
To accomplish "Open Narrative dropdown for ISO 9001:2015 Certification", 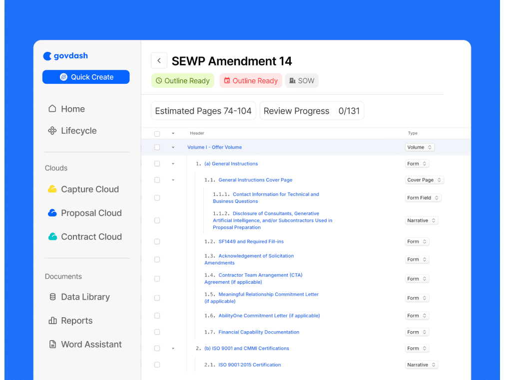I will (x=422, y=365).
